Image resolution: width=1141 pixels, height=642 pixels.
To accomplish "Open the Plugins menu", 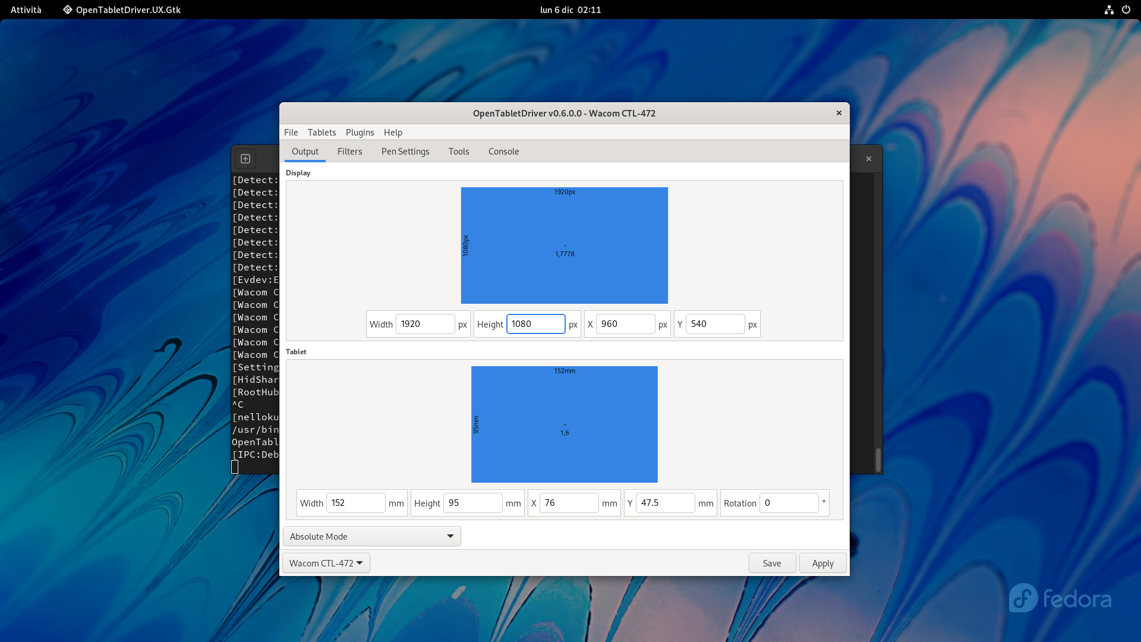I will [x=360, y=132].
